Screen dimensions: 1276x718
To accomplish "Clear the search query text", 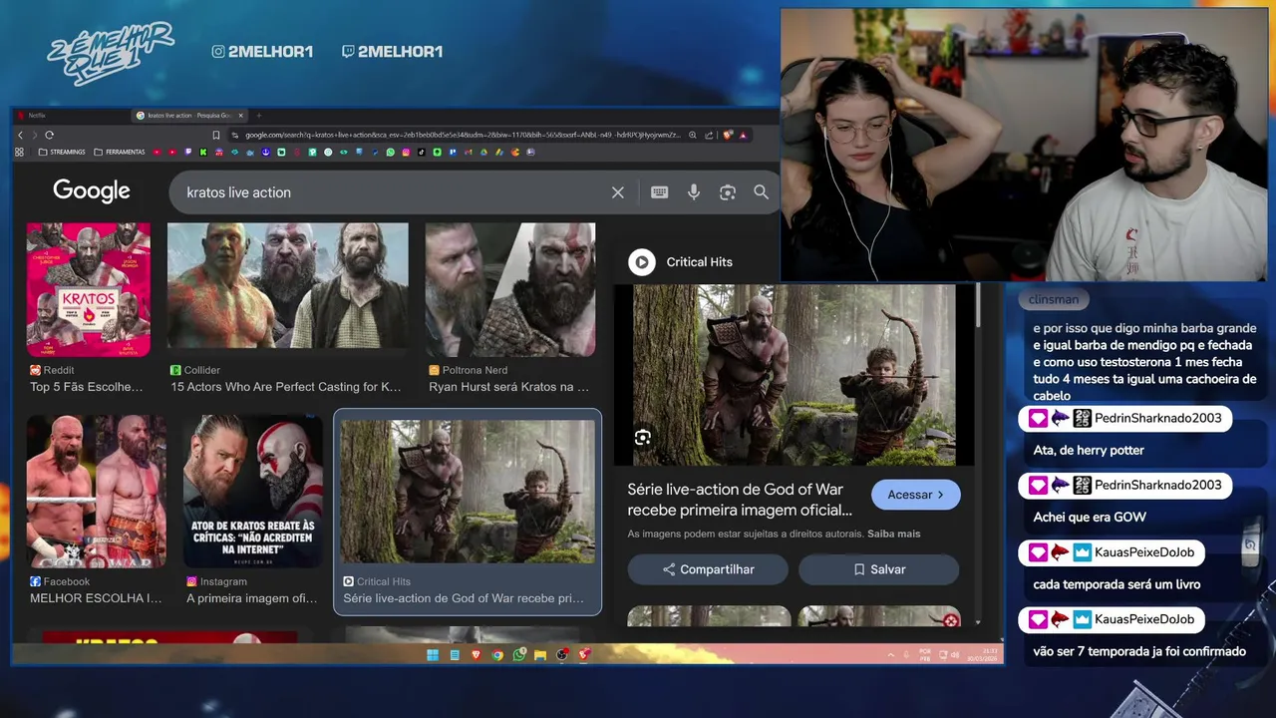I will pyautogui.click(x=618, y=192).
